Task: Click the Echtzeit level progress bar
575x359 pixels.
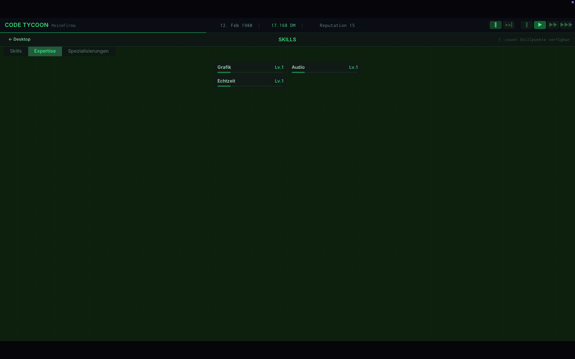Action: [x=250, y=86]
